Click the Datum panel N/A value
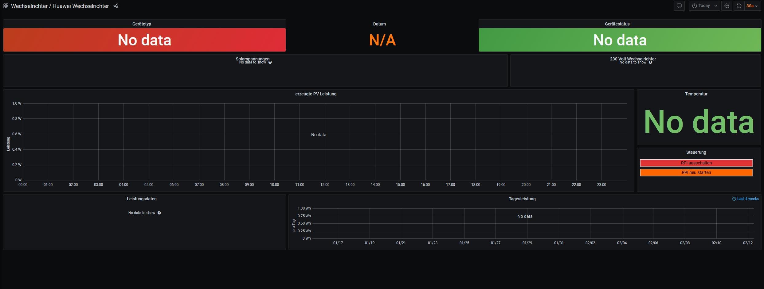Screen dimensions: 764x289 pos(382,40)
